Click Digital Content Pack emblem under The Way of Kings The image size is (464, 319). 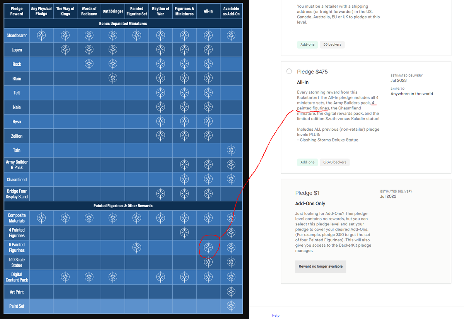(65, 277)
